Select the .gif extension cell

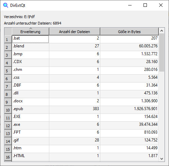click(30, 141)
